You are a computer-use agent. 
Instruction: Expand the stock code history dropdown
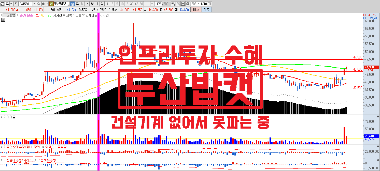click(x=34, y=4)
